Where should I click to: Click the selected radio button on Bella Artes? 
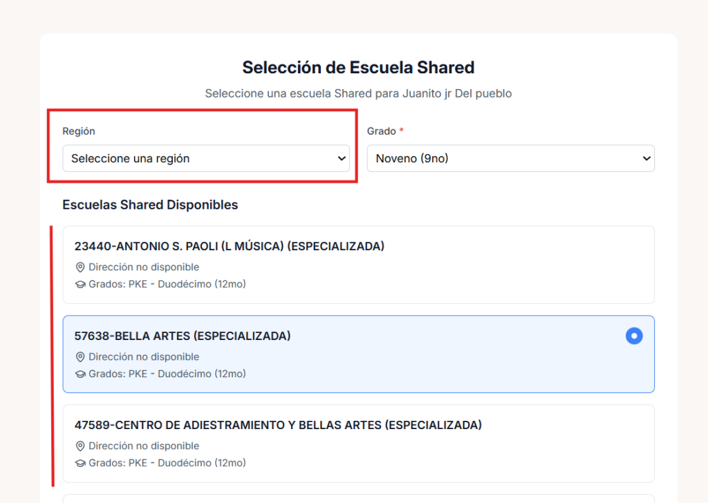coord(634,336)
